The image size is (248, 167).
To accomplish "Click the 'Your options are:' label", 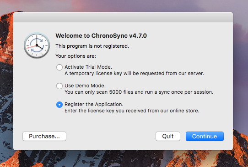I will (75, 56).
